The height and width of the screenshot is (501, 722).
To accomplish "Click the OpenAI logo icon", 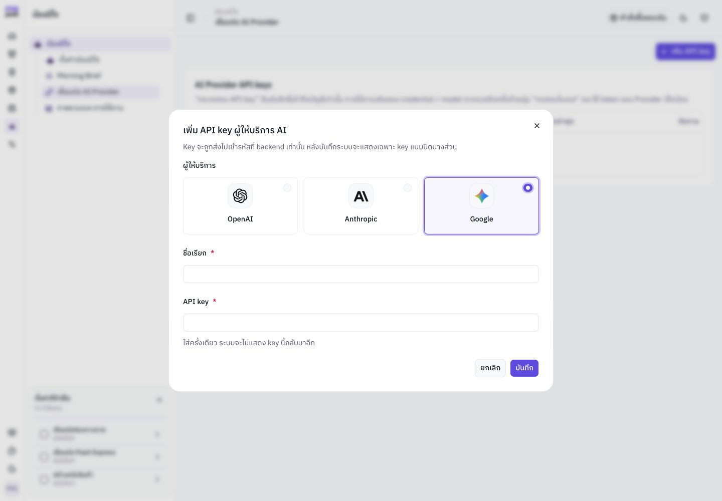I will [x=240, y=196].
